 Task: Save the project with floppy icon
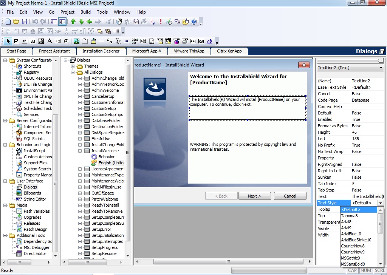(x=25, y=22)
